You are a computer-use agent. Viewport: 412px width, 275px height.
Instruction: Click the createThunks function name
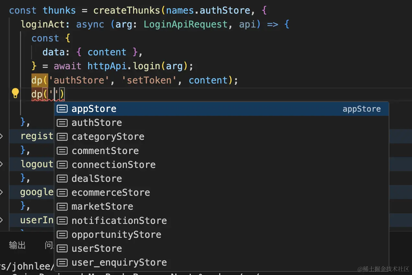point(127,10)
